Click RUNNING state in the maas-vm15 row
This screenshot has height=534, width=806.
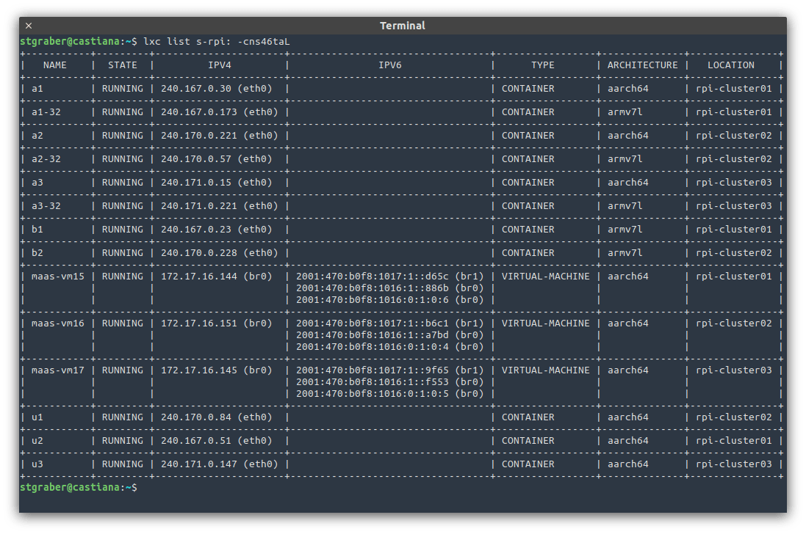[x=123, y=276]
